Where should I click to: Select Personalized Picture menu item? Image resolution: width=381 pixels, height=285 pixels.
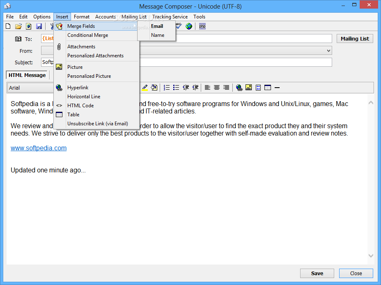point(96,76)
